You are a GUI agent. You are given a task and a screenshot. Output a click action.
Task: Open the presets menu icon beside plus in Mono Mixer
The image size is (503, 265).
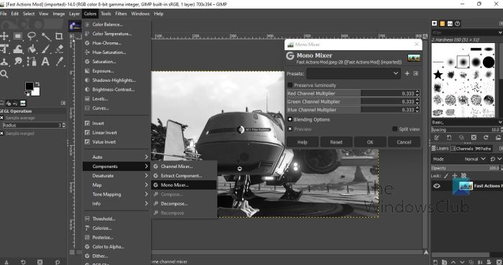click(416, 73)
